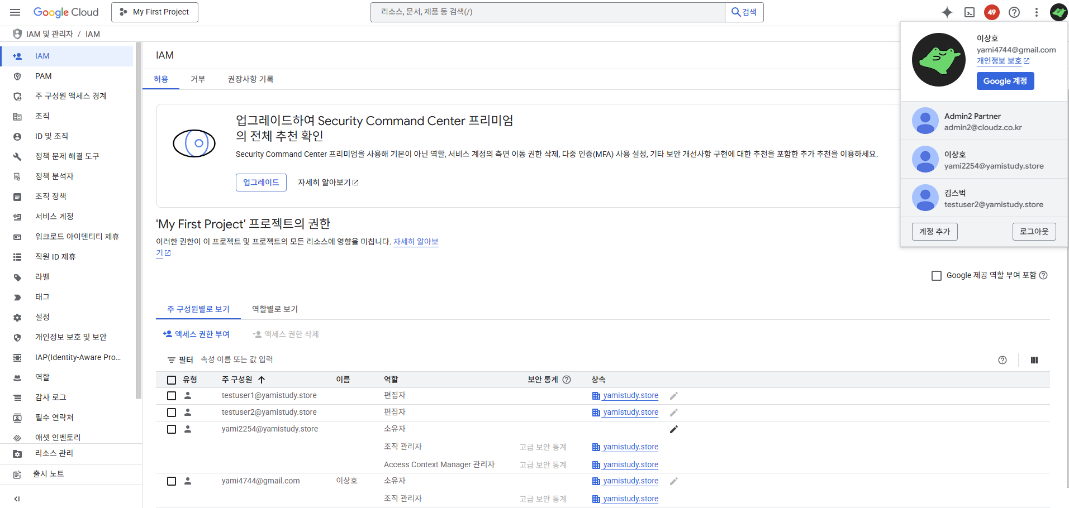Open IAM item in the sidebar
The image size is (1069, 508).
67,56
